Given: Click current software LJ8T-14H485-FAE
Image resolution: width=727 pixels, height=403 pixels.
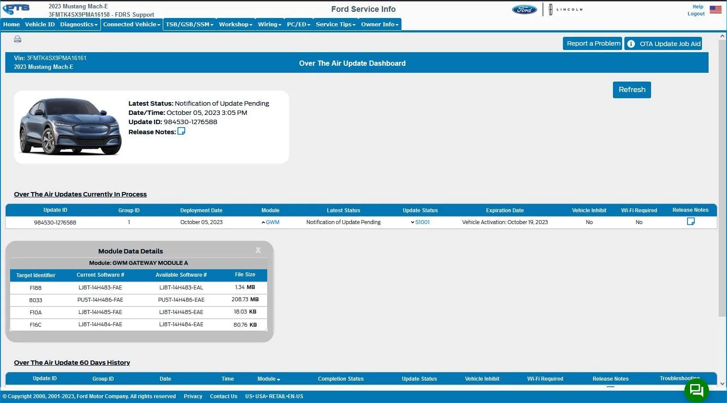Looking at the screenshot, I should pos(100,312).
